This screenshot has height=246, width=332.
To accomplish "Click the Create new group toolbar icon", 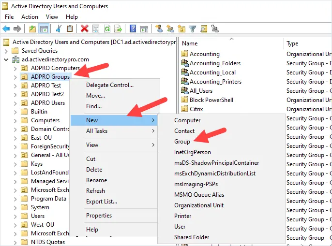I will (170, 29).
